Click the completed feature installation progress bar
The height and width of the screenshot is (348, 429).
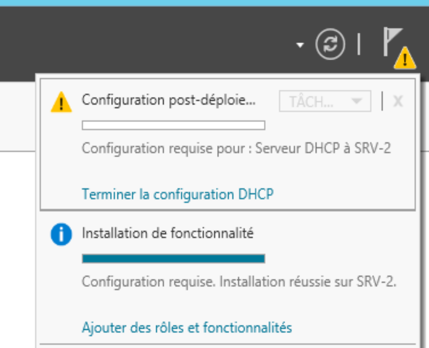pos(173,258)
